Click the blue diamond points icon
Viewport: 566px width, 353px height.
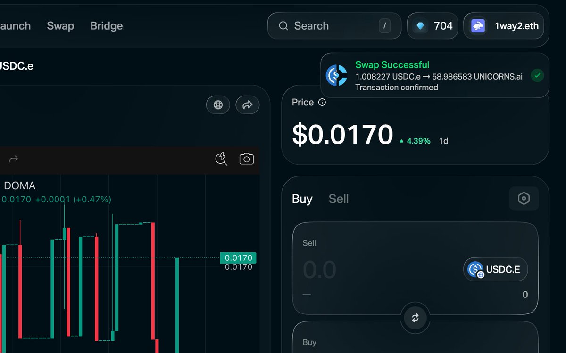click(420, 26)
